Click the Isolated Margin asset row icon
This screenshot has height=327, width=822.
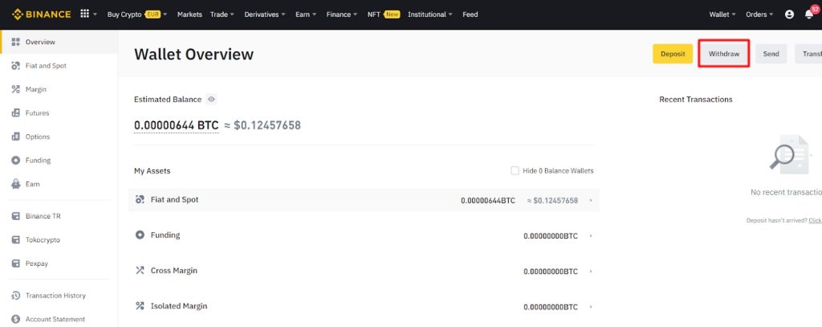tap(140, 305)
